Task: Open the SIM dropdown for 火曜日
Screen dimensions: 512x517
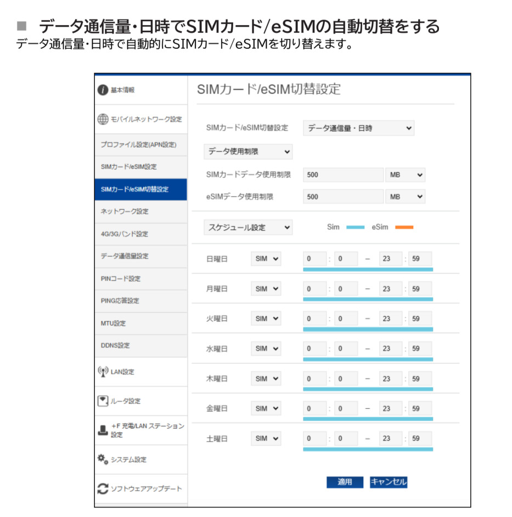Action: [266, 318]
